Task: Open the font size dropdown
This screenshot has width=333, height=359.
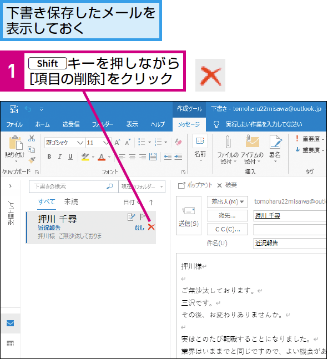Action: [x=105, y=143]
